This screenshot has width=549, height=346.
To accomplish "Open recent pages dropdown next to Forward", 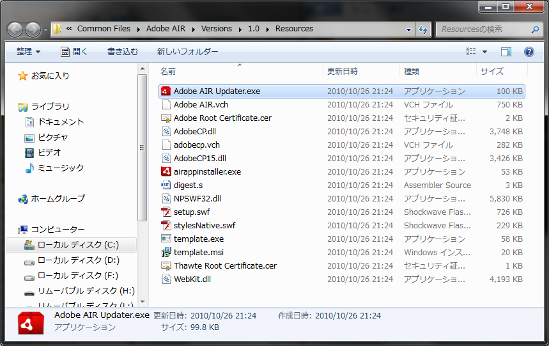I will 45,30.
